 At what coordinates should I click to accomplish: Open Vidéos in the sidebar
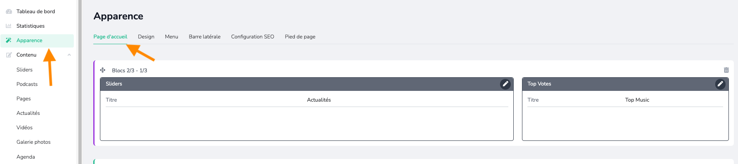(x=24, y=128)
